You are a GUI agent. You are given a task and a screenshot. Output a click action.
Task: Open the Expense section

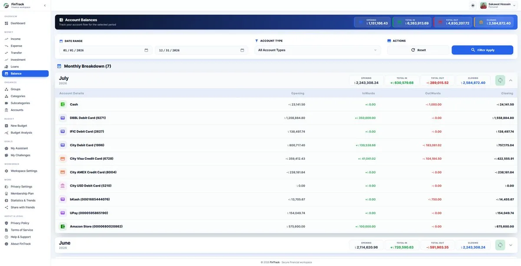(25, 46)
